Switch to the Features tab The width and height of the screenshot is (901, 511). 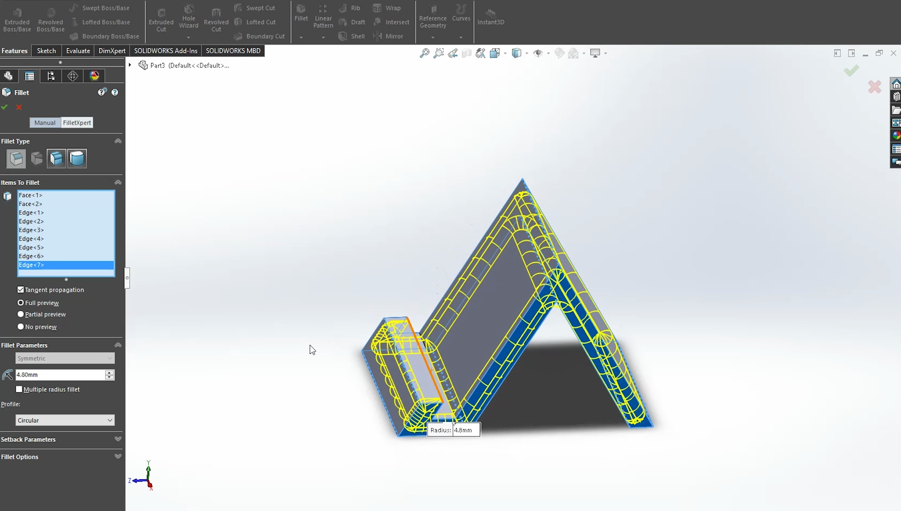(x=15, y=51)
